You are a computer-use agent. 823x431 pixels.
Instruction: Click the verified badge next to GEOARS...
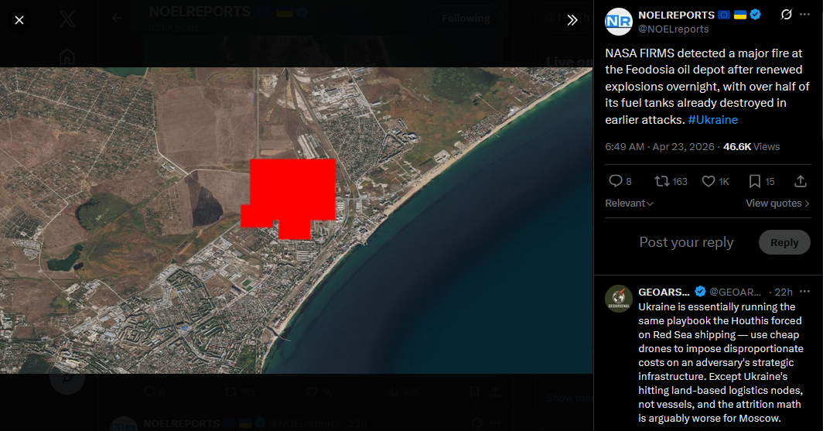700,292
